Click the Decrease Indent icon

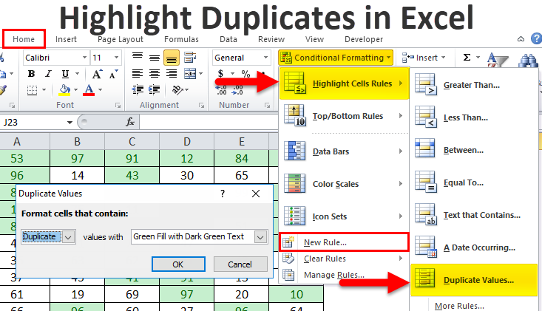click(x=138, y=90)
